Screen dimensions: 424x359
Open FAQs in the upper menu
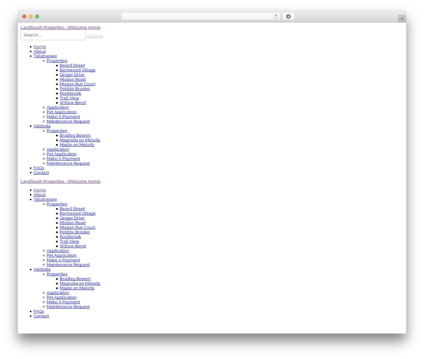click(38, 168)
